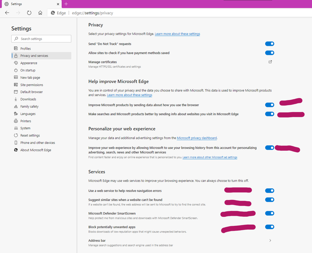Image resolution: width=312 pixels, height=253 pixels.
Task: Click the search magnifier icon
Action: coord(16,39)
